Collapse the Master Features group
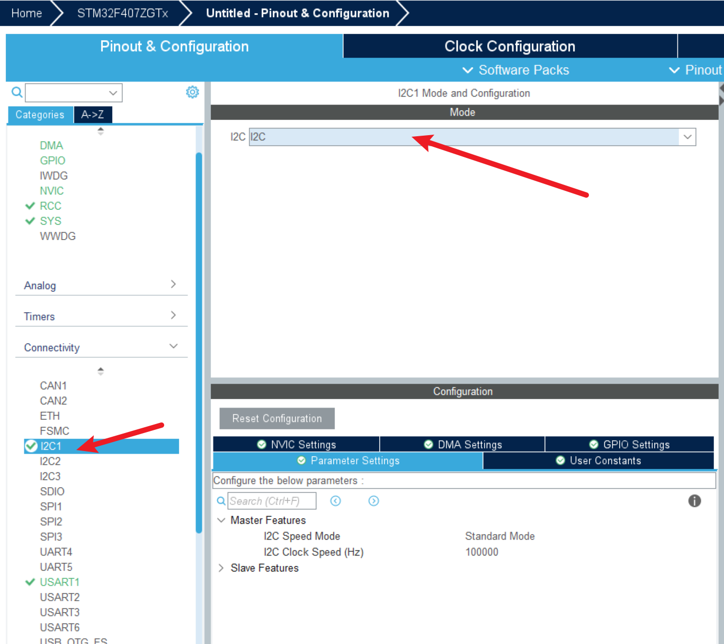724x644 pixels. coord(221,520)
